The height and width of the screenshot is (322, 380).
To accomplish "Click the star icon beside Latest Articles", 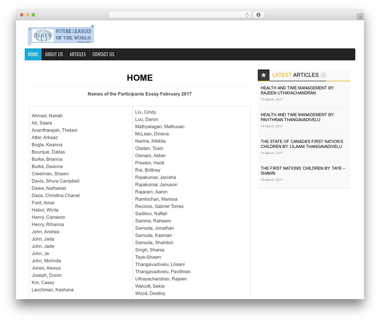I will click(x=264, y=75).
